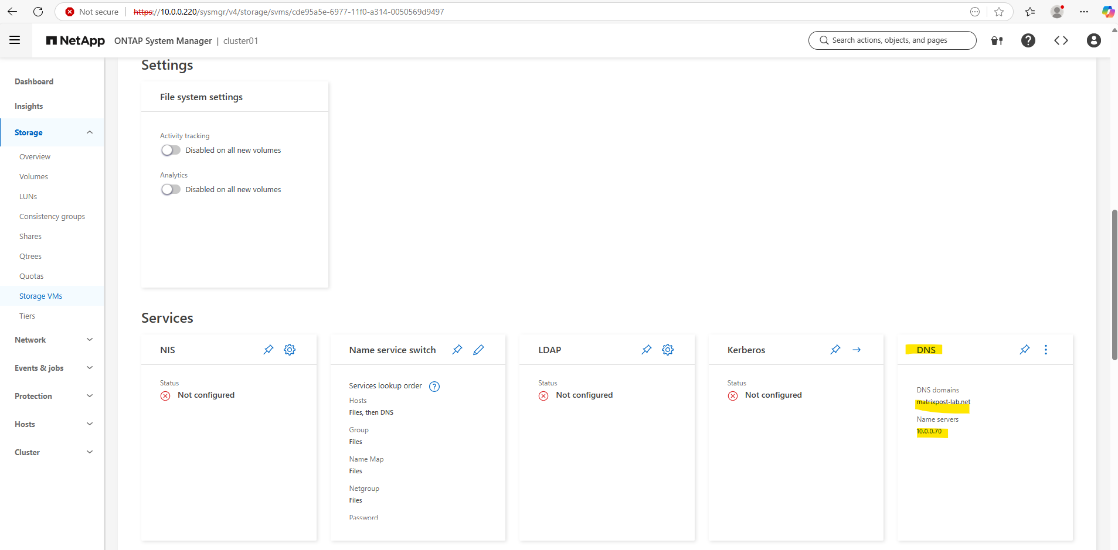Open Consistency groups page
1118x550 pixels.
[52, 216]
